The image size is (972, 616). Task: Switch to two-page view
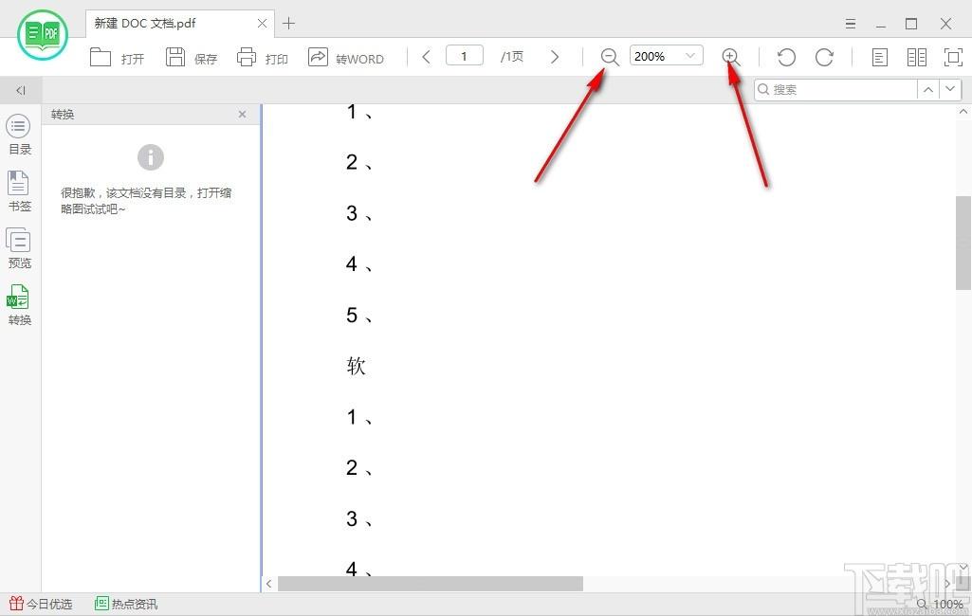916,58
